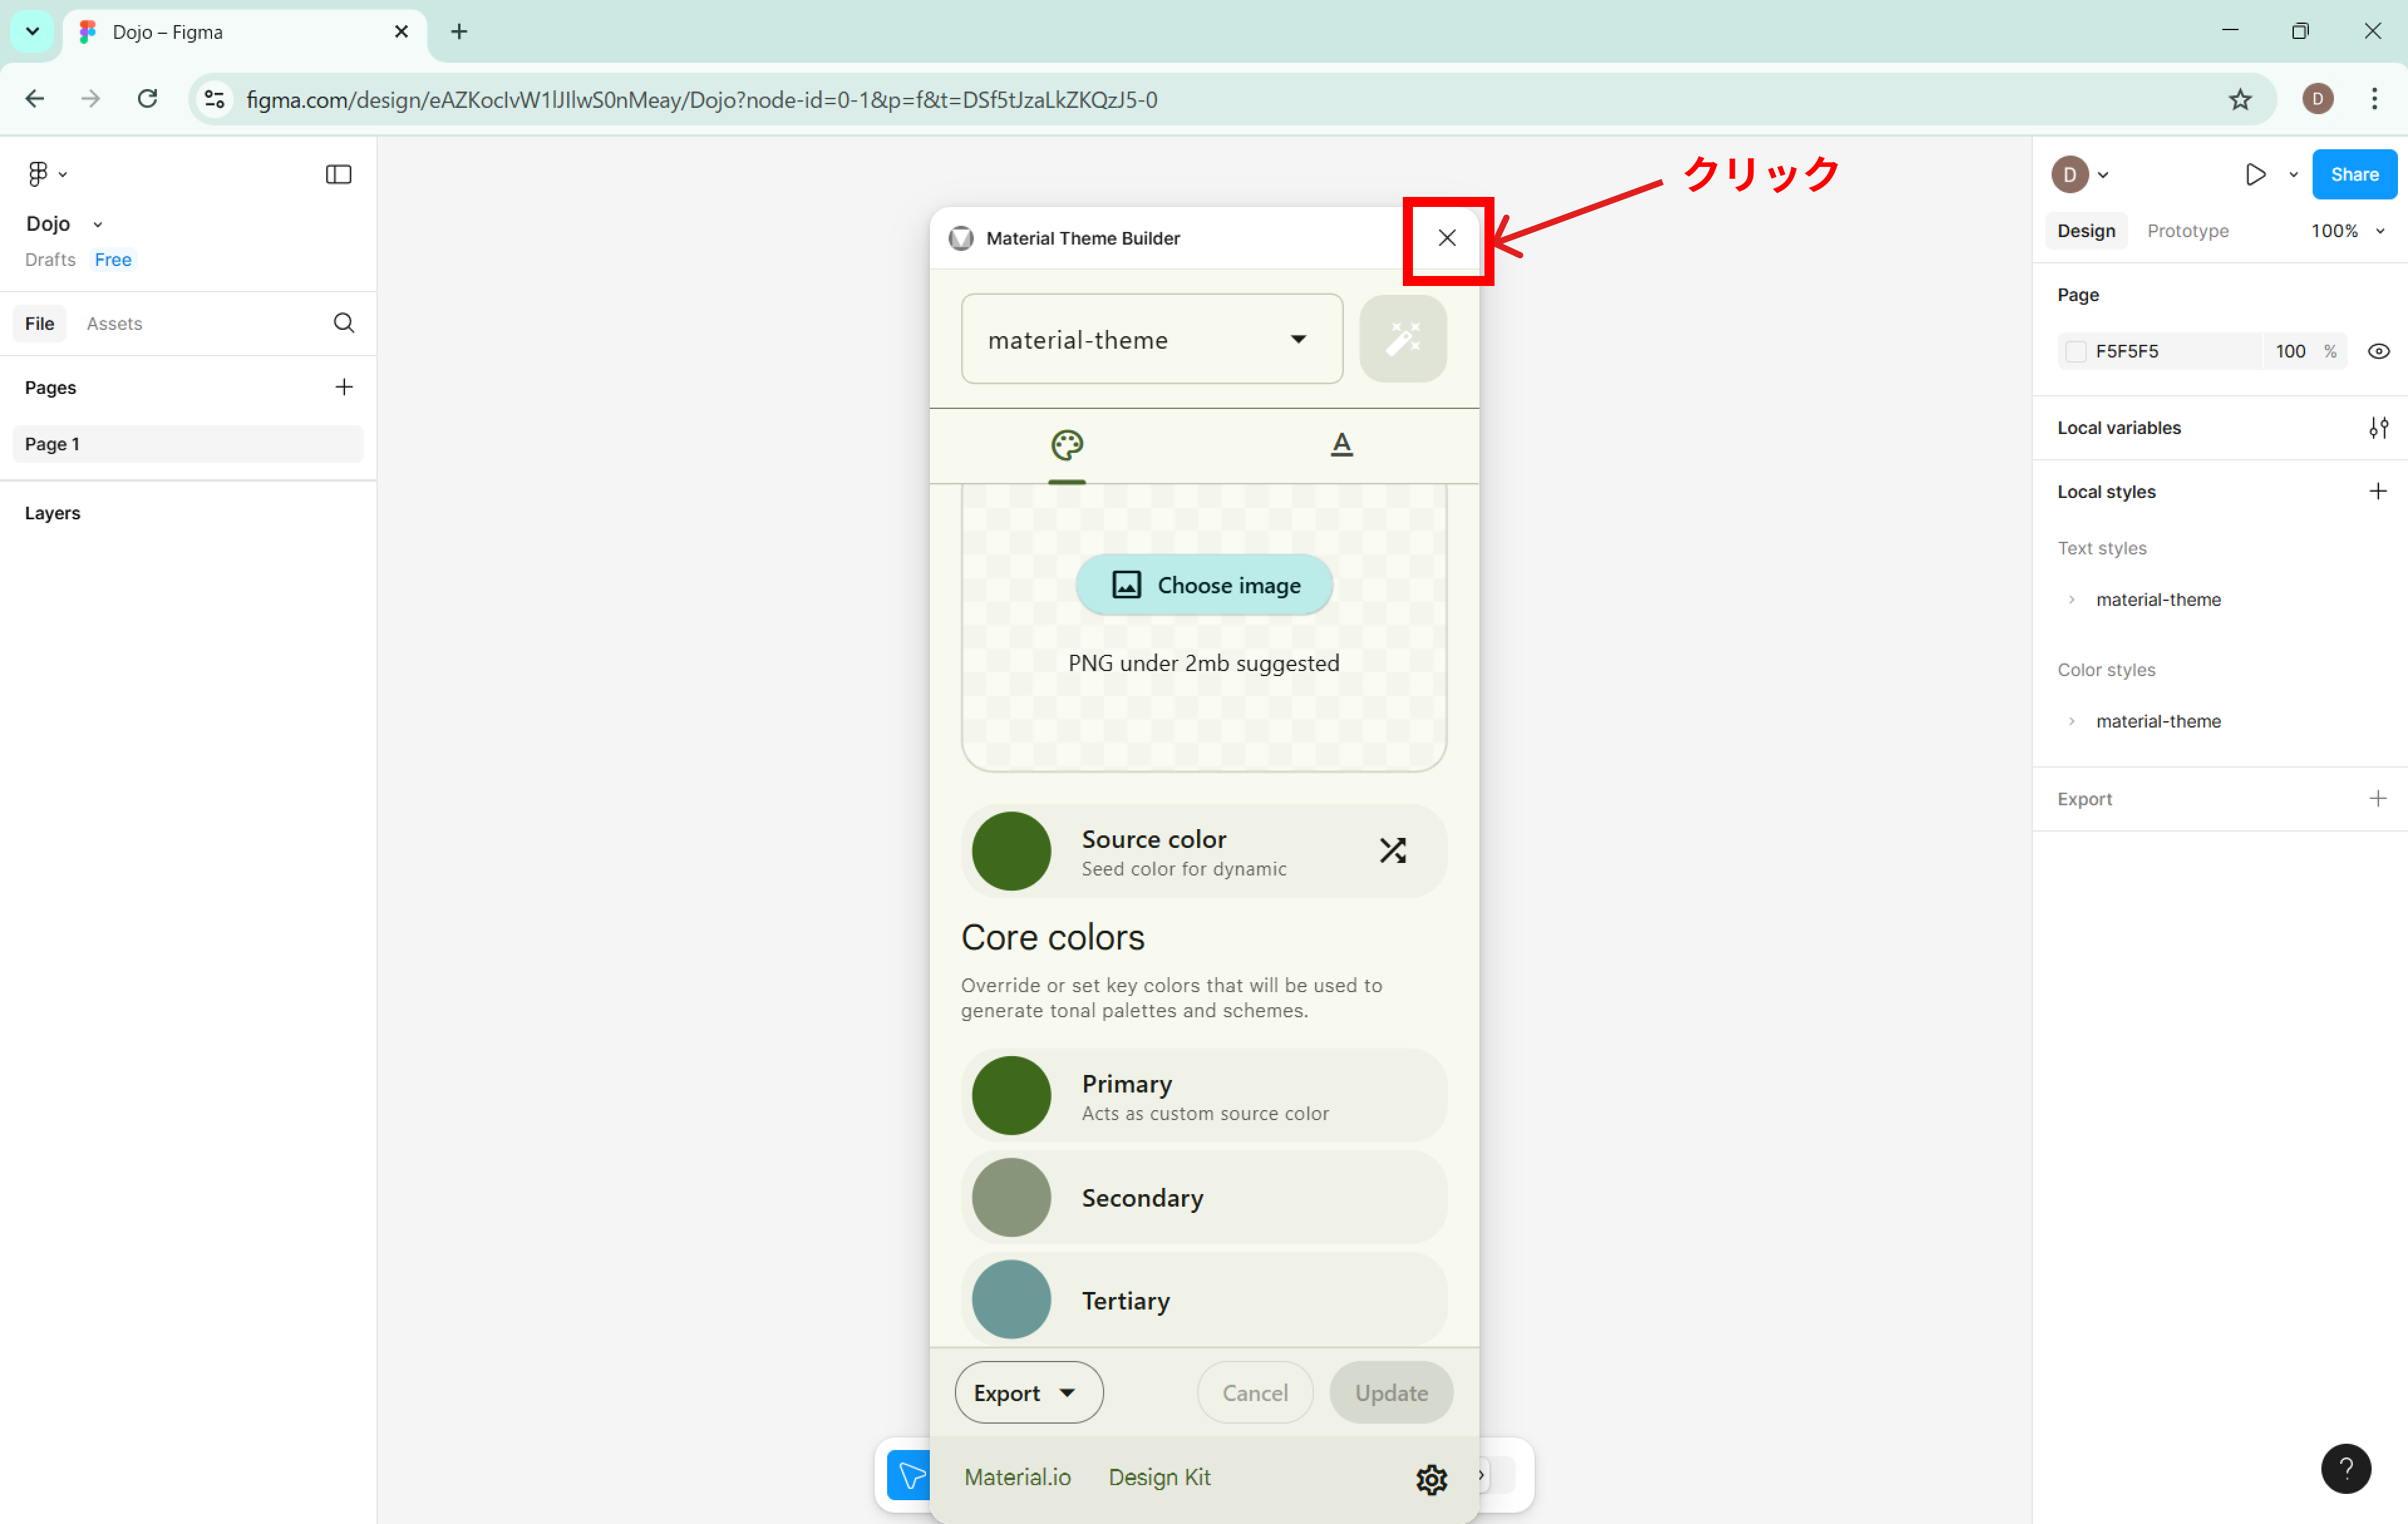This screenshot has width=2408, height=1524.
Task: Add a new page with plus icon
Action: pos(343,387)
